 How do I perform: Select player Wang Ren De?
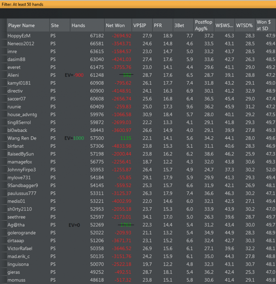(22, 138)
